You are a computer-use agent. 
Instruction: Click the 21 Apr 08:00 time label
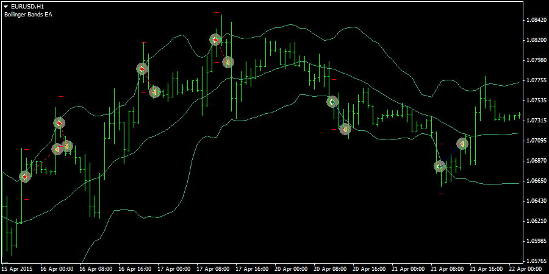(x=448, y=269)
